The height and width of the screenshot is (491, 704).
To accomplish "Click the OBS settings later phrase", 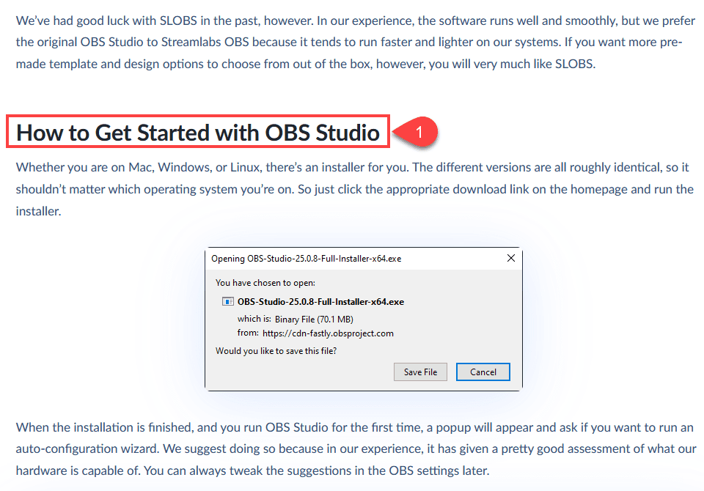I will point(439,470).
